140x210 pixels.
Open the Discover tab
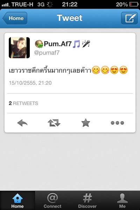pos(87,201)
